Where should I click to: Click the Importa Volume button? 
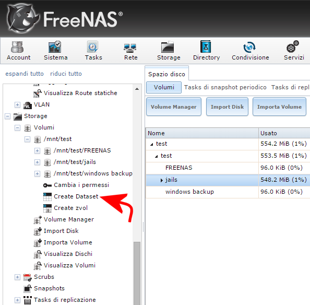click(x=279, y=107)
